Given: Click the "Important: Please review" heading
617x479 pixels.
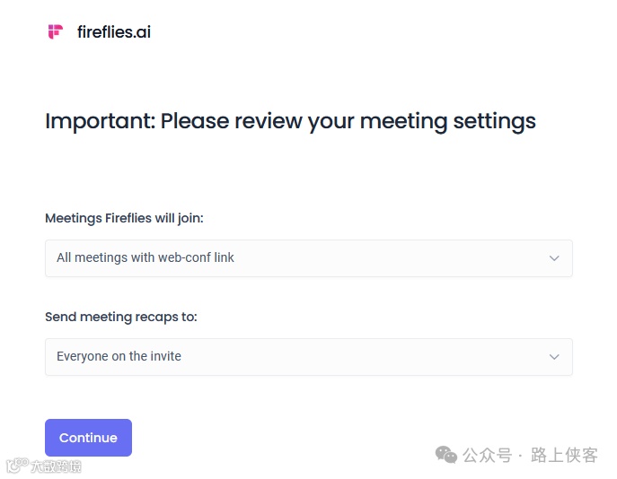Looking at the screenshot, I should click(x=290, y=121).
